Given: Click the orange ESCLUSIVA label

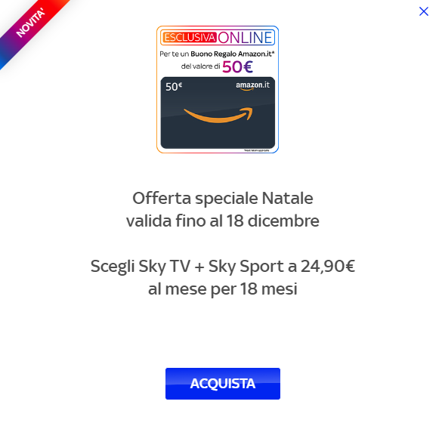Looking at the screenshot, I should coord(190,37).
